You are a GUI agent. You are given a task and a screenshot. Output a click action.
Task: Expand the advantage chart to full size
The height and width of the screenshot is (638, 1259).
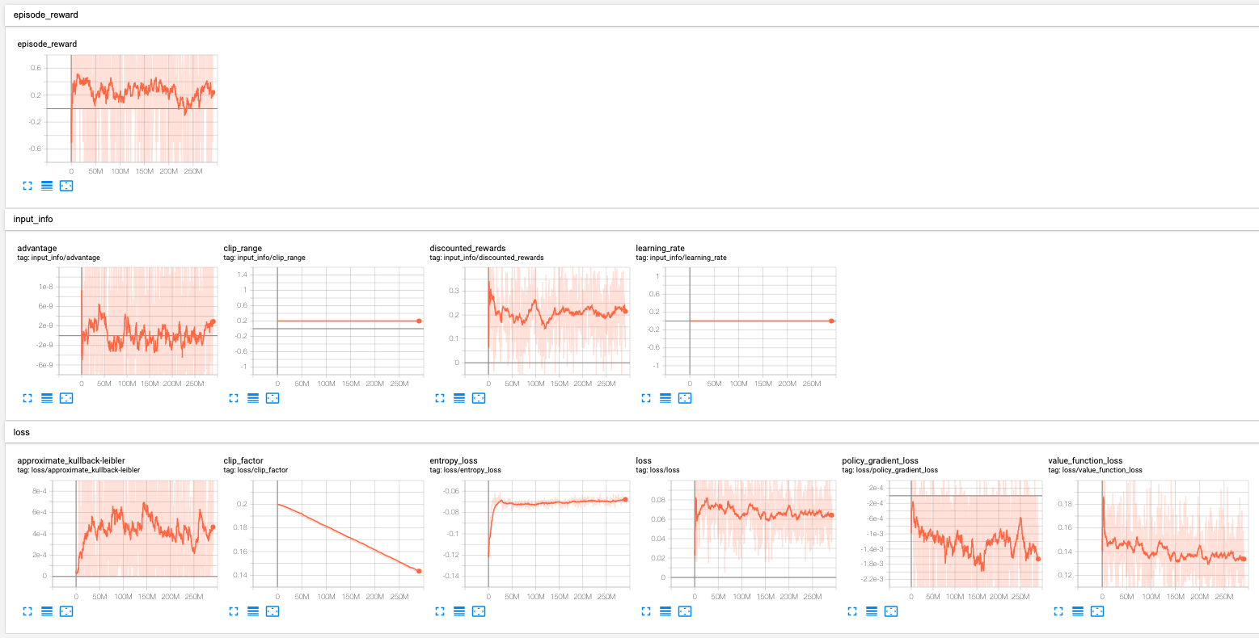coord(27,398)
